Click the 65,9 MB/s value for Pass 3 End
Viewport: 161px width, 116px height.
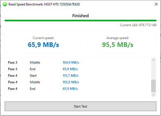point(70,69)
